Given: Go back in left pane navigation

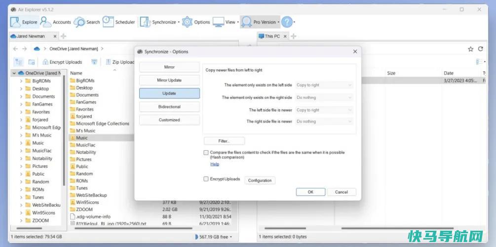Looking at the screenshot, I should 15,49.
